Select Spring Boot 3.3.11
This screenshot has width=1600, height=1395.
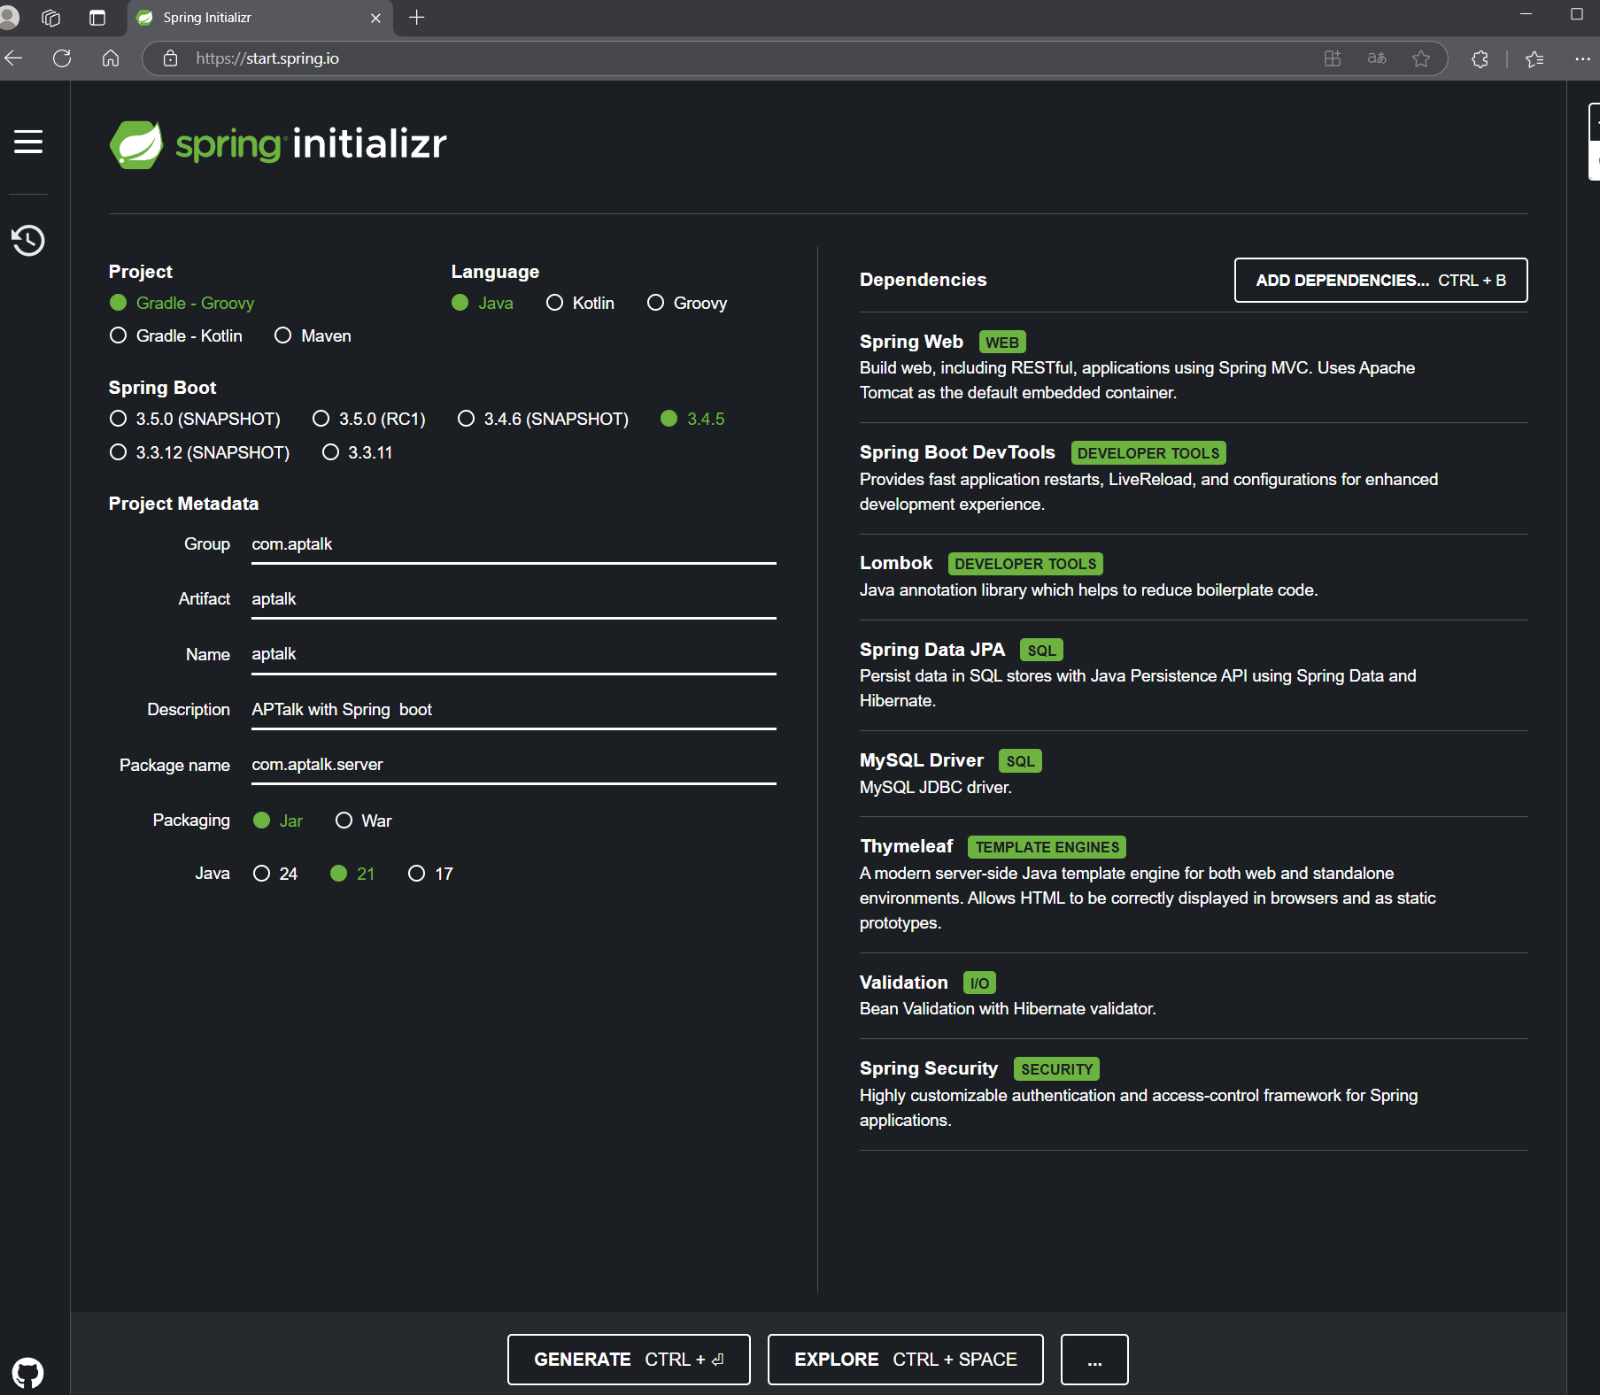click(357, 452)
